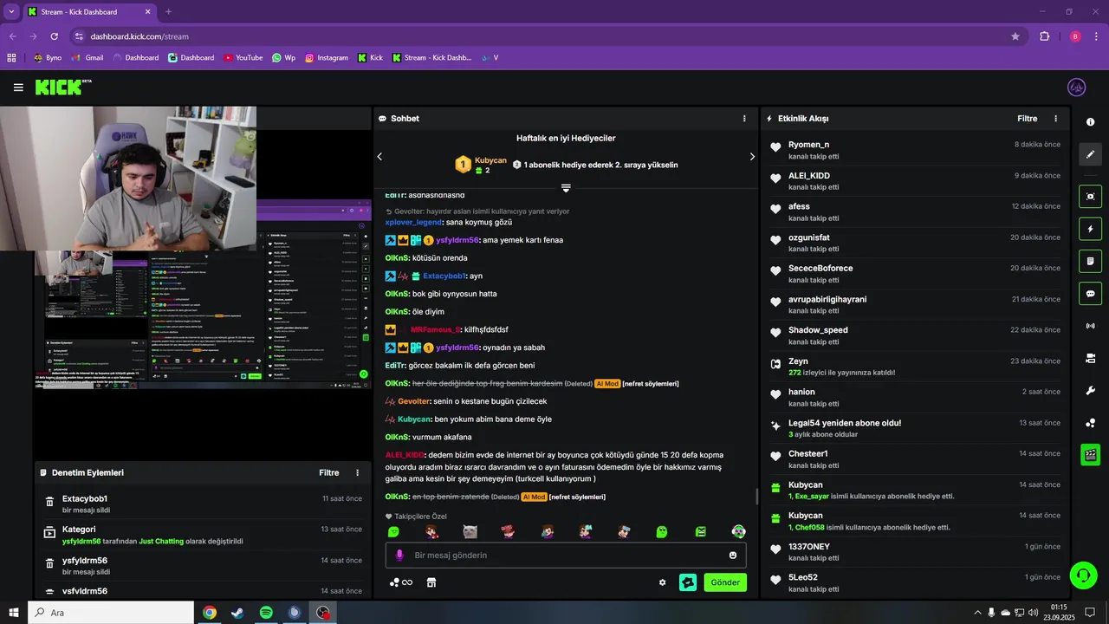Click the lightning bolt icon in sidebar
Screen dimensions: 1109x624
[1091, 229]
